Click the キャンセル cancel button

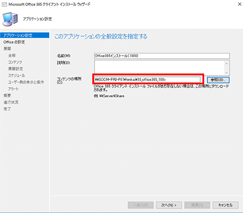(226, 205)
